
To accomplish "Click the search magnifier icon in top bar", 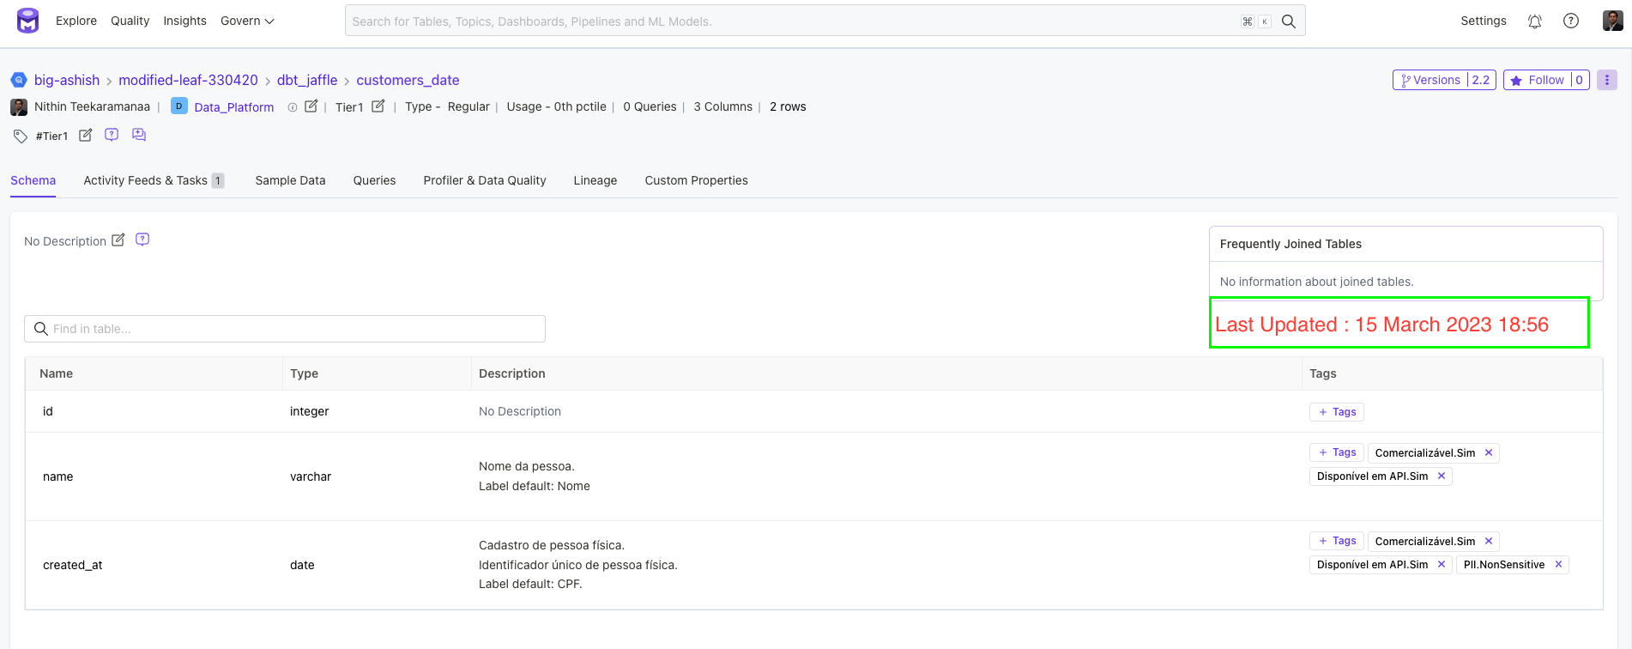I will [x=1289, y=21].
